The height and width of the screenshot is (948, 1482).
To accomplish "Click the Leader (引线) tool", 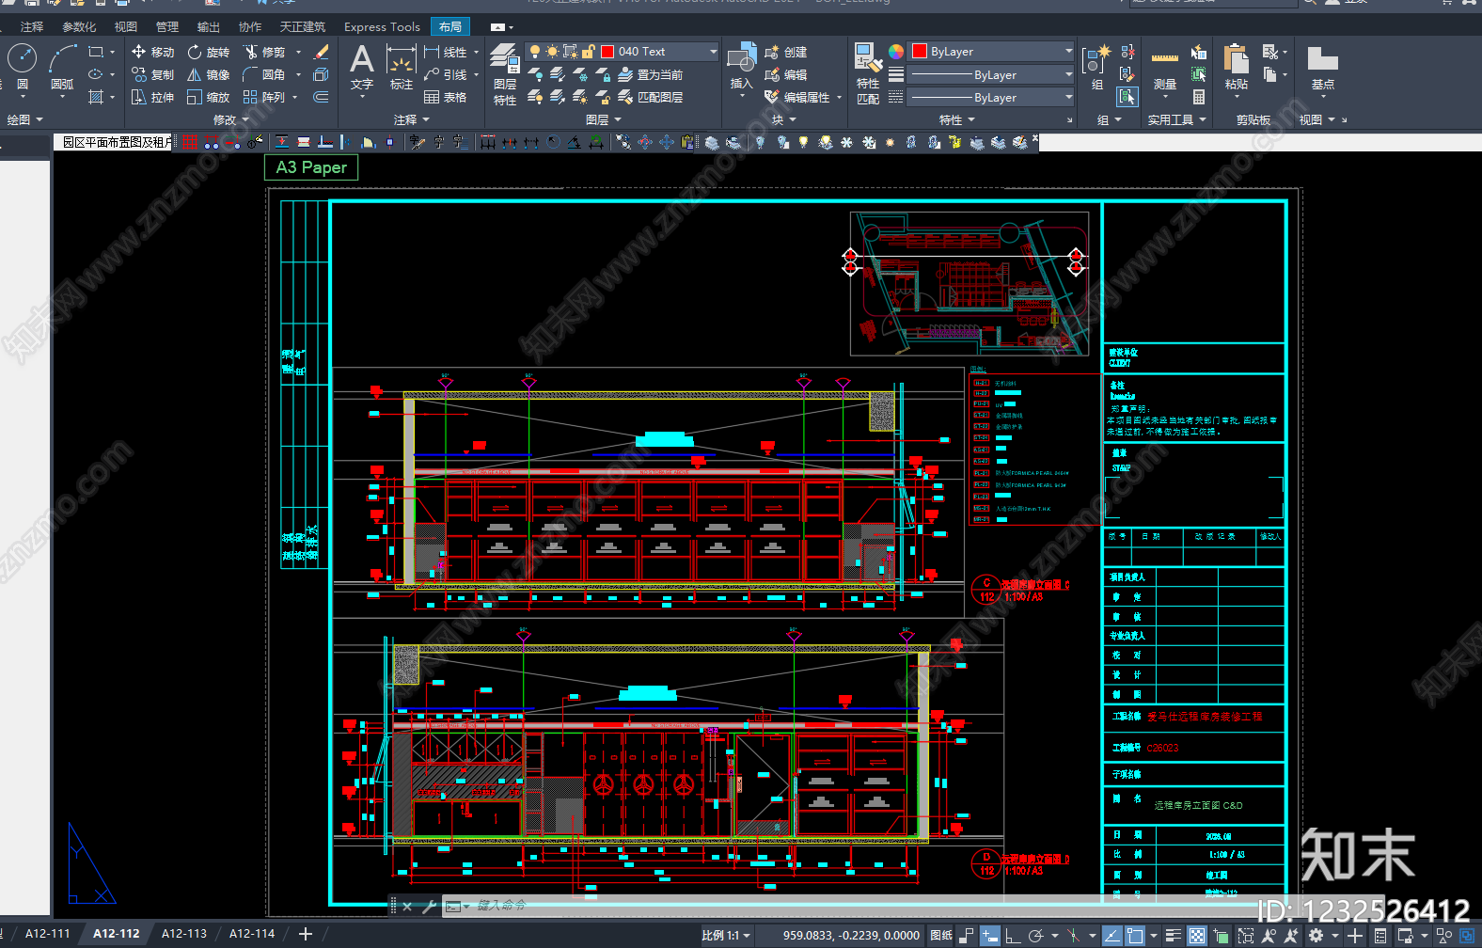I will [x=446, y=74].
